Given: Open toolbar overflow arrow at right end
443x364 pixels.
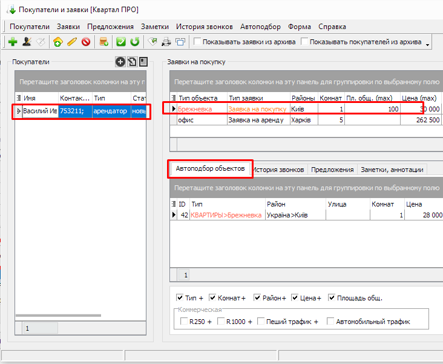Looking at the screenshot, I should click(428, 44).
